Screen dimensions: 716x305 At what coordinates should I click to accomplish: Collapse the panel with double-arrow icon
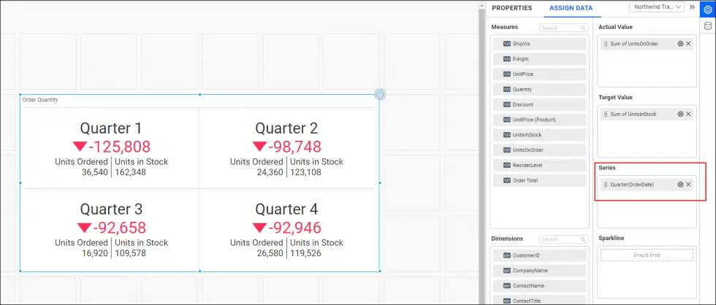[692, 7]
